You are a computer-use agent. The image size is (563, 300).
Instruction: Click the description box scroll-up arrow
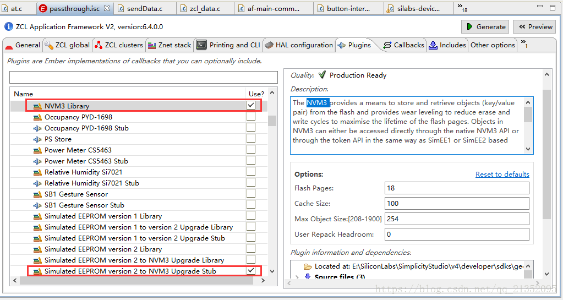(528, 102)
